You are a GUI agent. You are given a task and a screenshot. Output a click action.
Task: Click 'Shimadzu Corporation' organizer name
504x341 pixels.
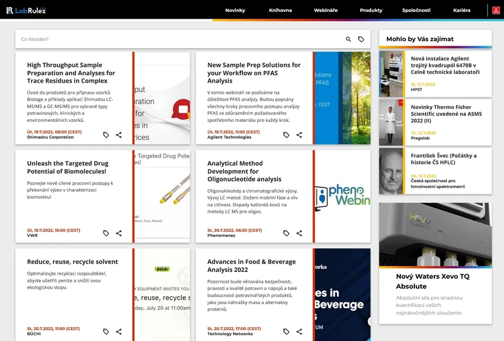coord(50,137)
